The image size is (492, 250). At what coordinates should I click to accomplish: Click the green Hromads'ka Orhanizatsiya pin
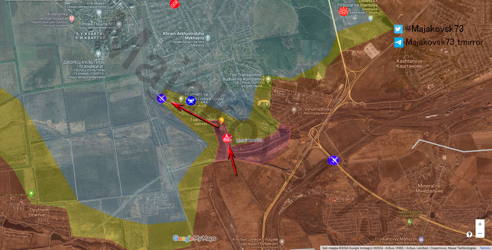pos(181,99)
